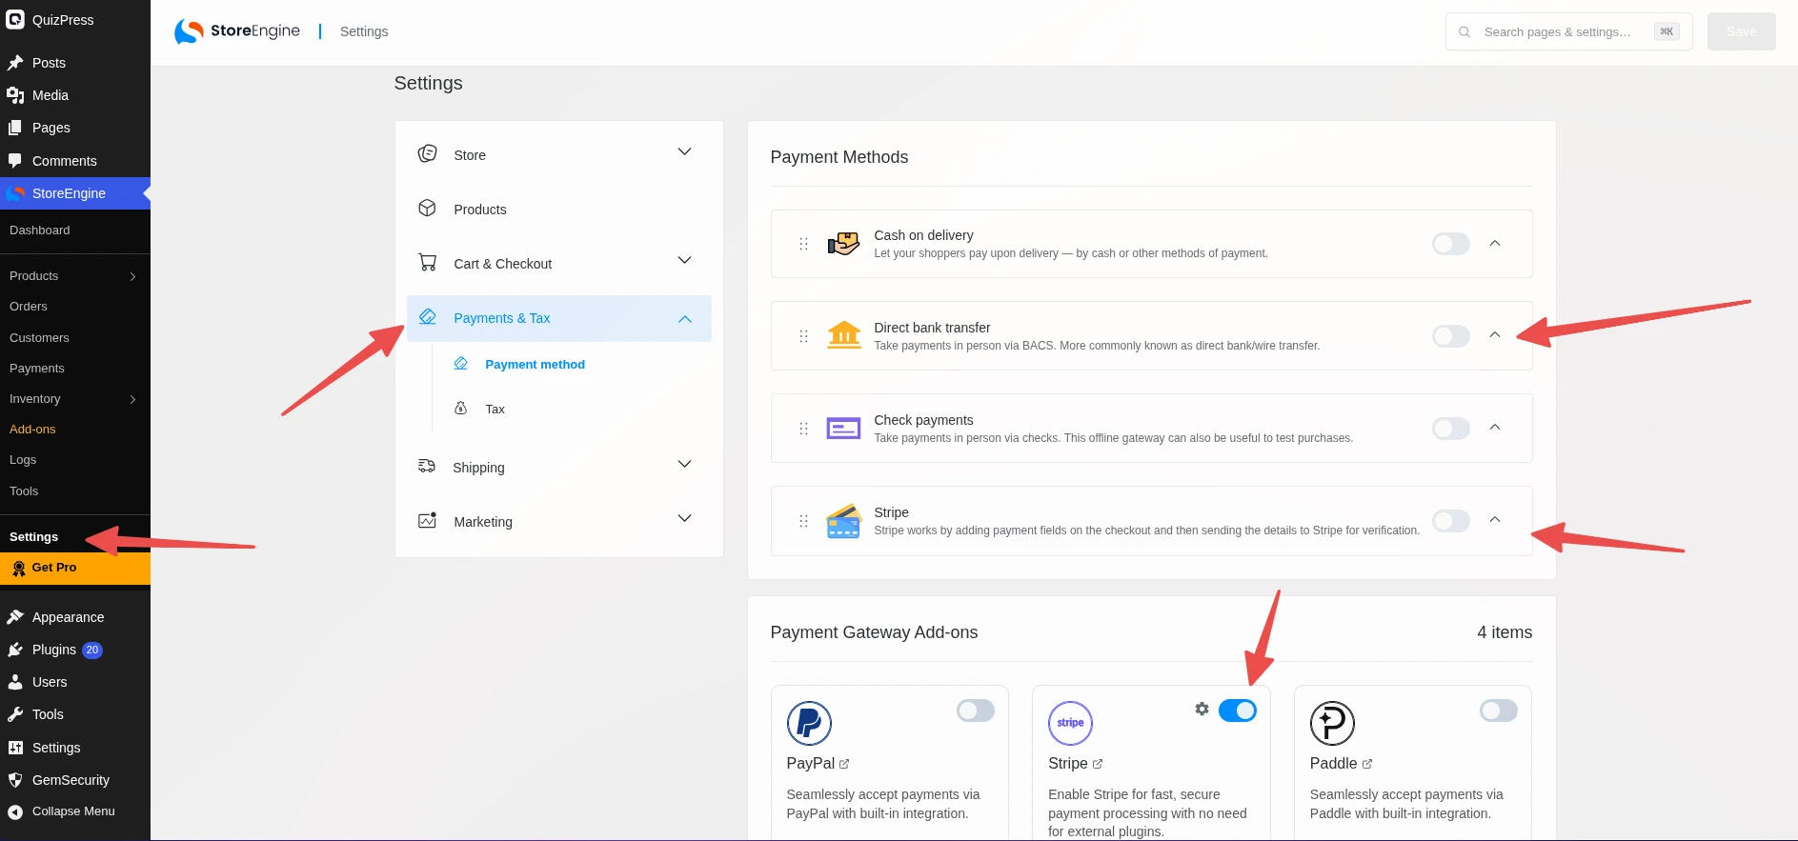
Task: Click Get Pro upgrade link
Action: [x=75, y=568]
